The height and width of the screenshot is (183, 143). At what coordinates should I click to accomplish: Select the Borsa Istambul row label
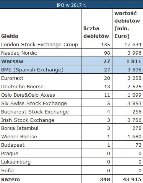(19, 128)
